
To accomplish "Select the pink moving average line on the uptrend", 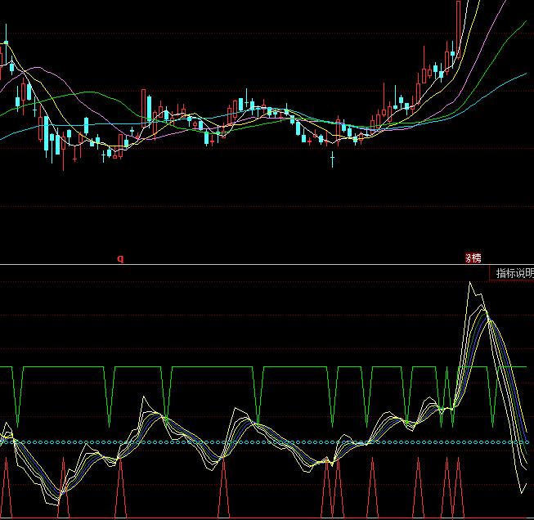I will [478, 67].
